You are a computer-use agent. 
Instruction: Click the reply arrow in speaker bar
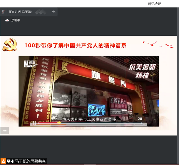[x=54, y=12]
